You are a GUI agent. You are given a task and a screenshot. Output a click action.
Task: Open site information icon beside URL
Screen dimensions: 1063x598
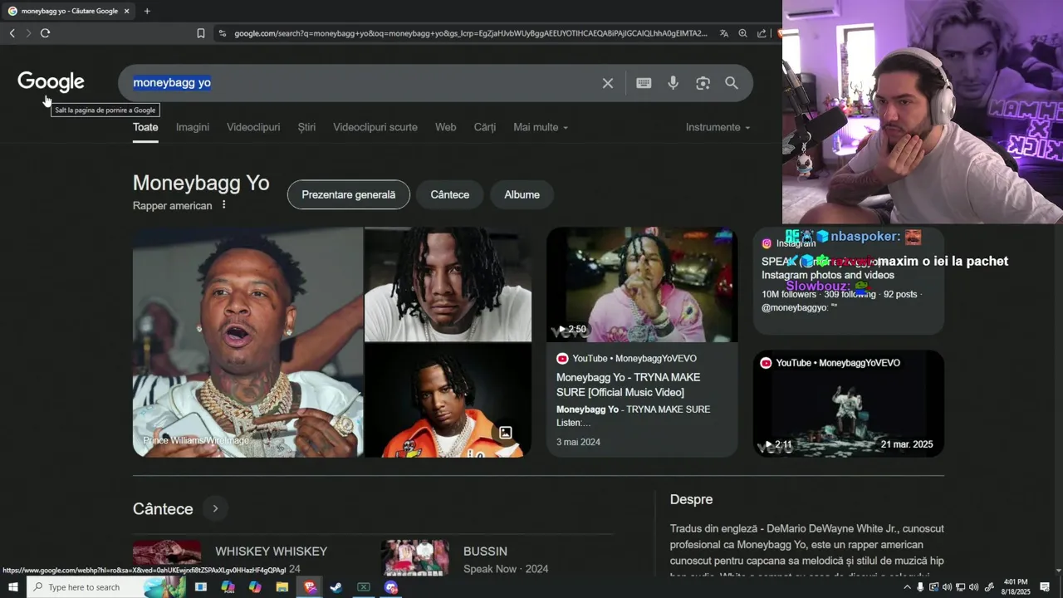222,33
